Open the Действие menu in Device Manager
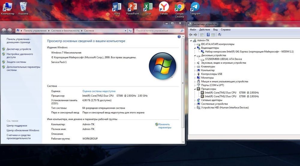Screen dimensions: 300x166 [204, 30]
